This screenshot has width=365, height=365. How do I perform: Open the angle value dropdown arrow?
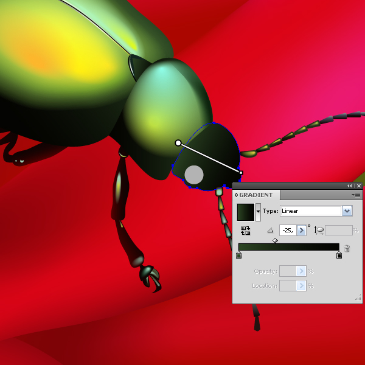[x=302, y=230]
